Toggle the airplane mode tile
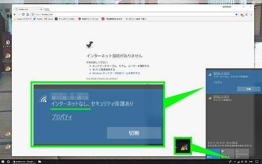The width and height of the screenshot is (262, 164). pos(228,154)
